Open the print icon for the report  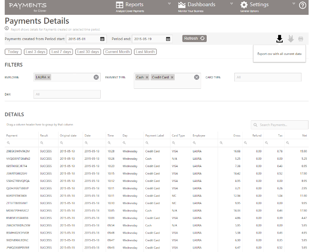click(301, 39)
